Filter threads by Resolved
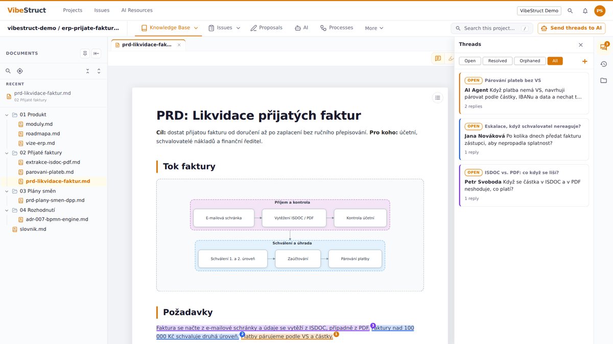613x344 pixels. pyautogui.click(x=498, y=61)
